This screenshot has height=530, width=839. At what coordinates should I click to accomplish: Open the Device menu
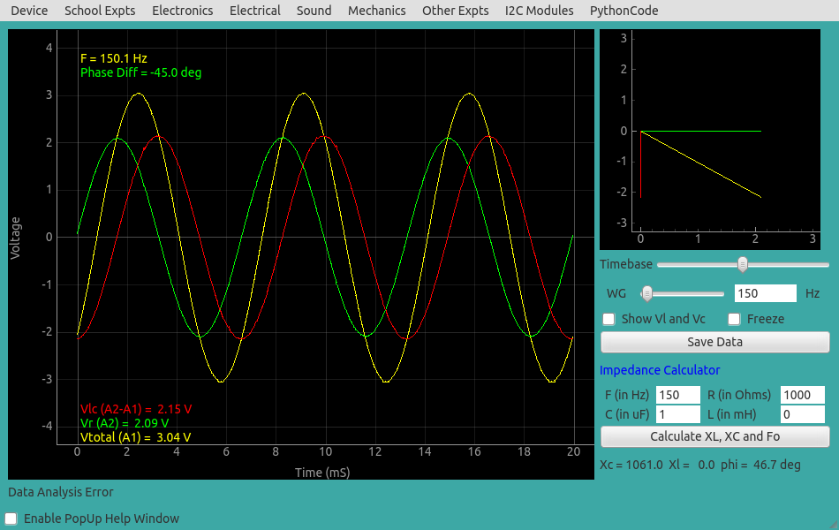(28, 11)
